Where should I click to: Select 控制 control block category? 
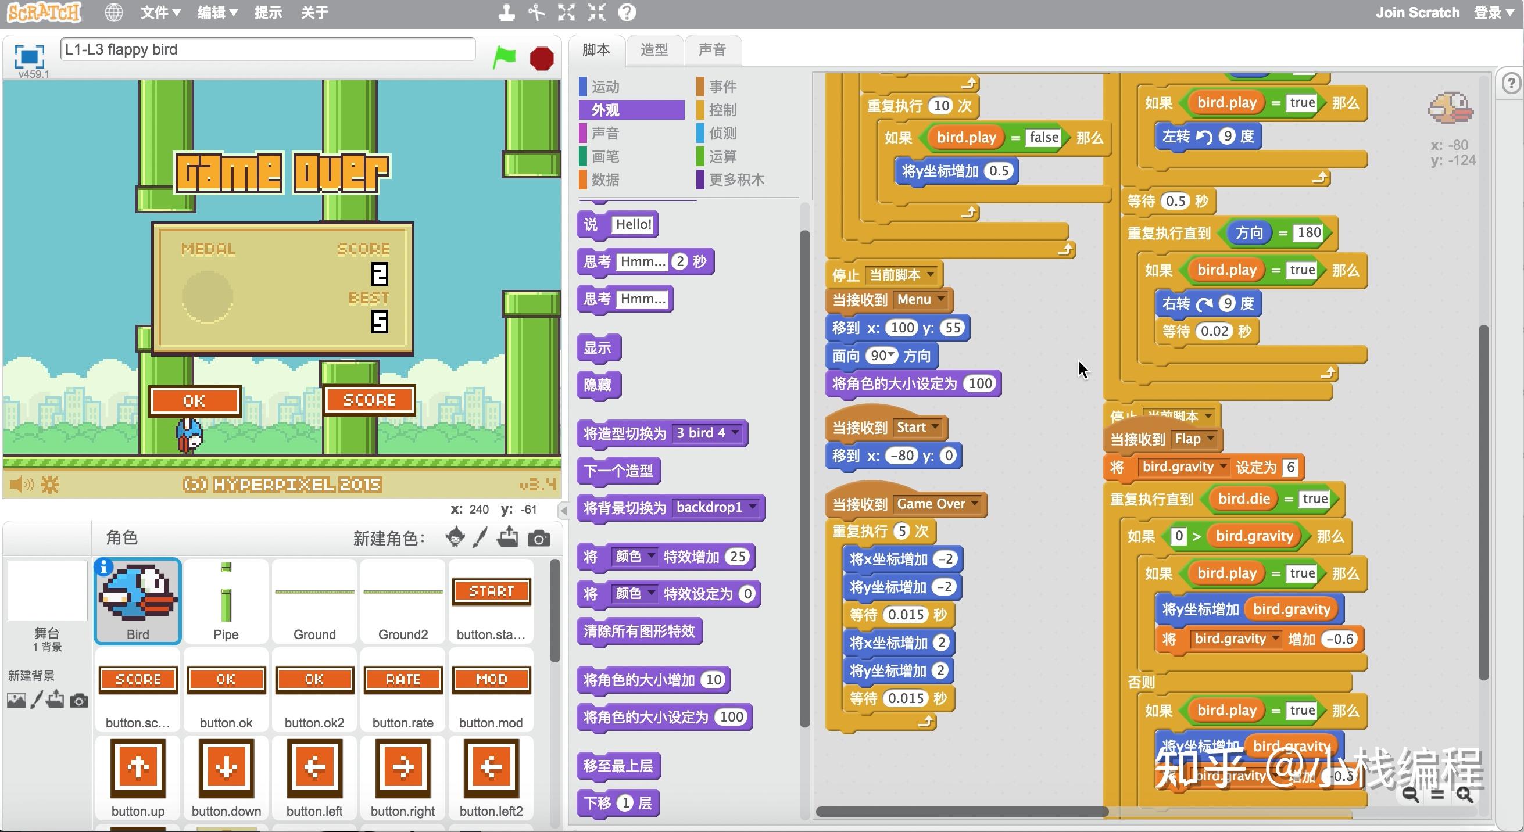tap(748, 110)
